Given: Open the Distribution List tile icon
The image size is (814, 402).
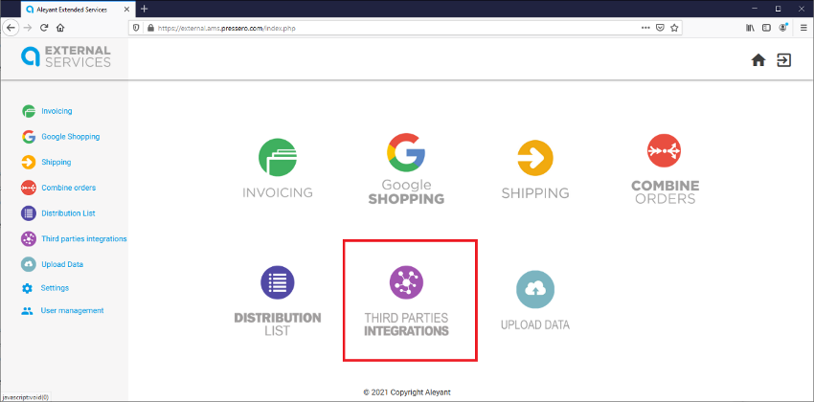Looking at the screenshot, I should (x=277, y=282).
